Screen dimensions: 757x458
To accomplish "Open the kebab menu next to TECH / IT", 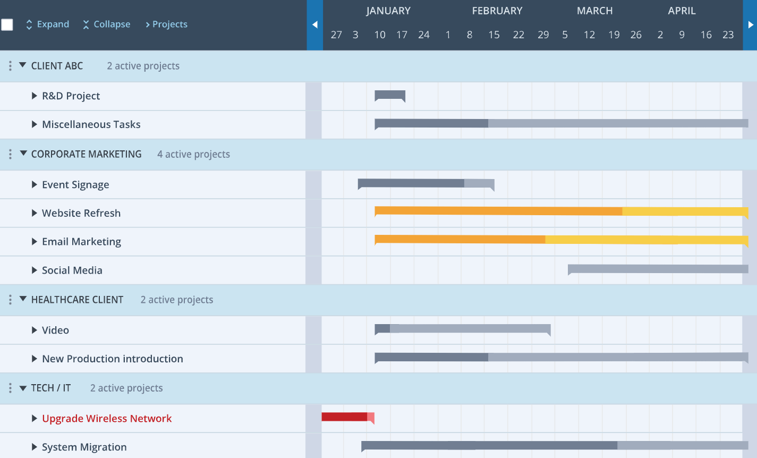I will pyautogui.click(x=10, y=388).
